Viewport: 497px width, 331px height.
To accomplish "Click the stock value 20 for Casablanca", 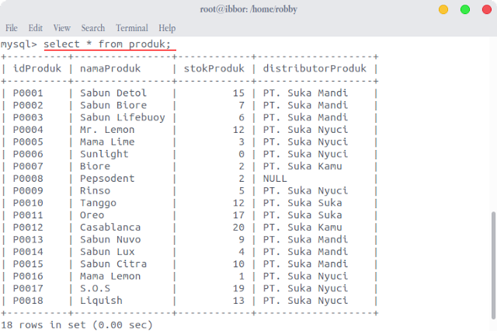I will (238, 228).
